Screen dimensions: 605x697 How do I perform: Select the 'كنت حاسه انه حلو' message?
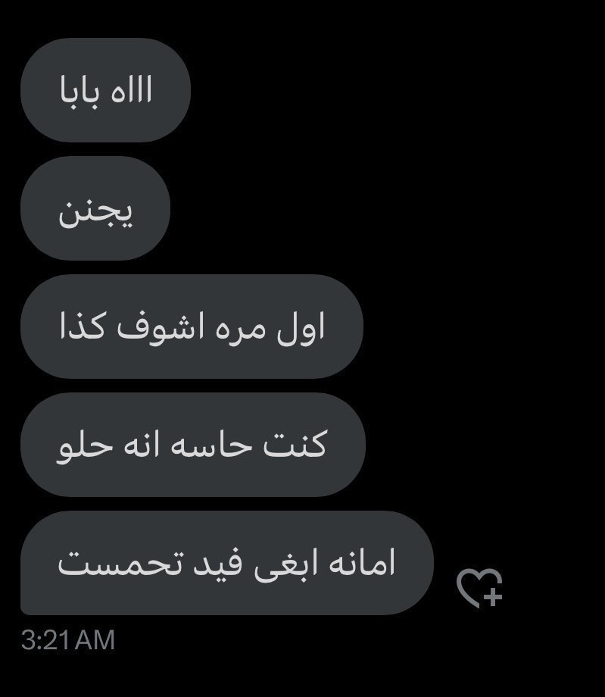[193, 445]
